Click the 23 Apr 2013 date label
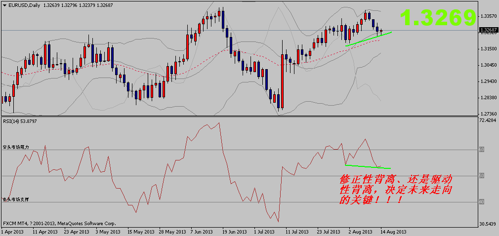 click(78, 232)
